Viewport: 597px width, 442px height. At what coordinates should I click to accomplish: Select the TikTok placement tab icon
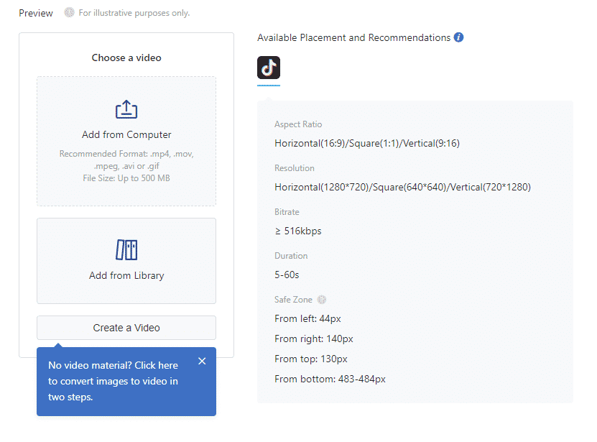269,68
